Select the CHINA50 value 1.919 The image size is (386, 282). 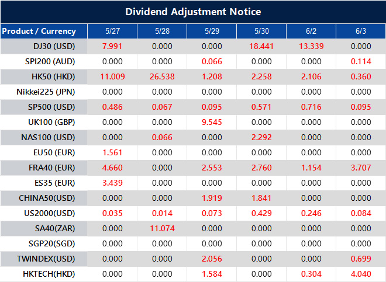[x=212, y=197]
